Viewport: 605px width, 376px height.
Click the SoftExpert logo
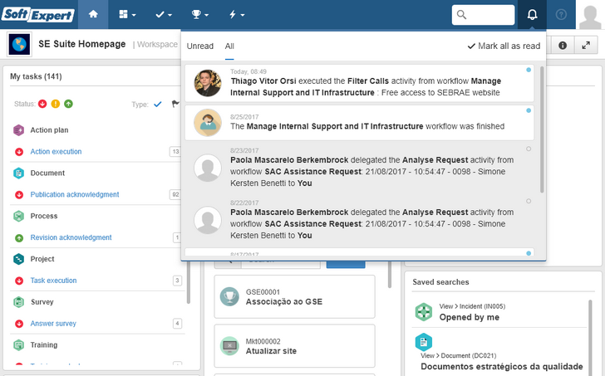38,15
